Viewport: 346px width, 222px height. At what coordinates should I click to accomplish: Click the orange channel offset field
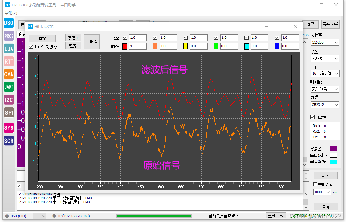tap(169, 46)
